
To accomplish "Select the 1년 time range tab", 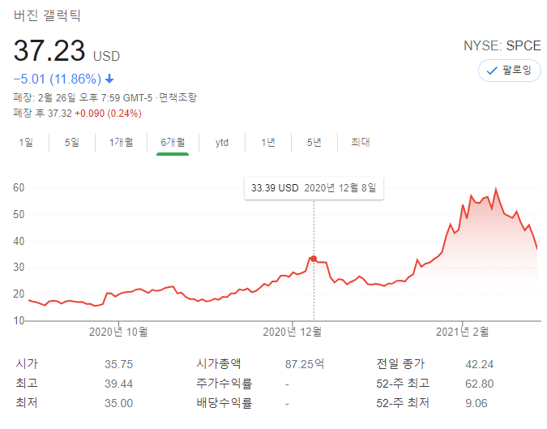I will coord(268,143).
